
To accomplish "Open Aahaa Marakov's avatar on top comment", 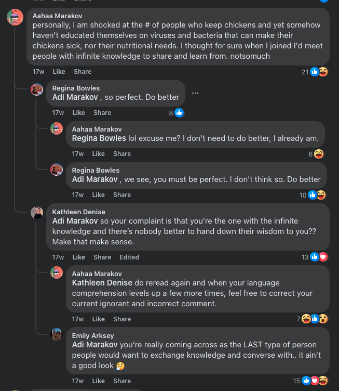I will pyautogui.click(x=15, y=17).
